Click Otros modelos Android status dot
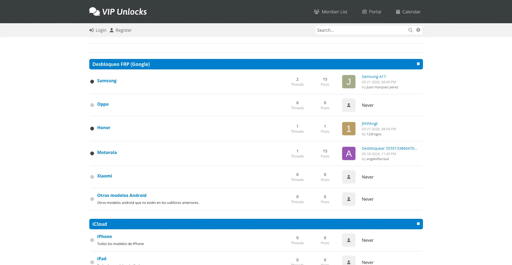 click(x=92, y=199)
